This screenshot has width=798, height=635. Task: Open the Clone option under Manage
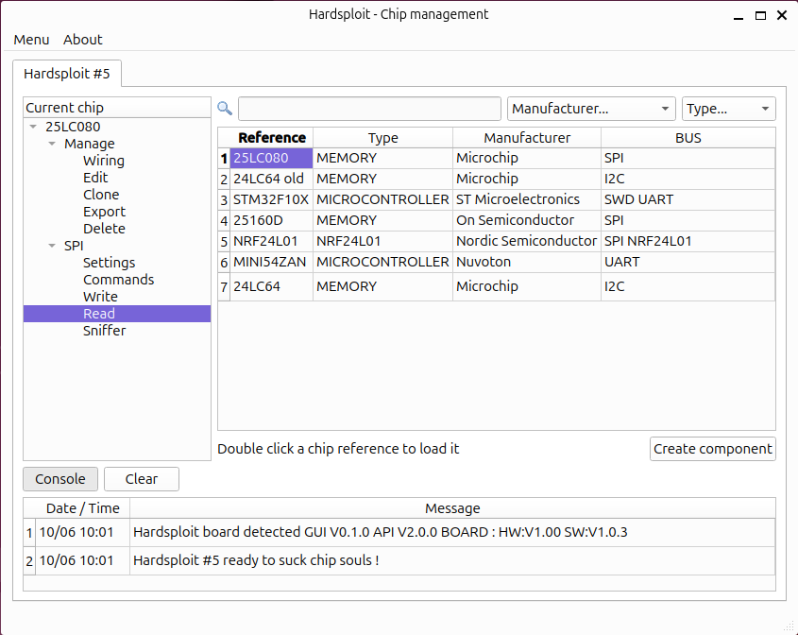(104, 194)
